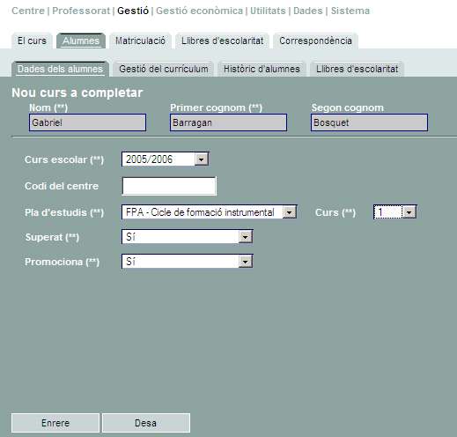Open the Històric d'alumnes subtab
457x437 pixels.
pyautogui.click(x=262, y=69)
